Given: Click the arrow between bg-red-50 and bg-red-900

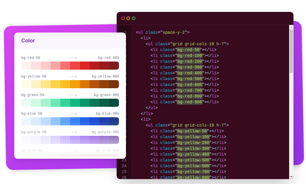Looking at the screenshot, I should 71,58.
